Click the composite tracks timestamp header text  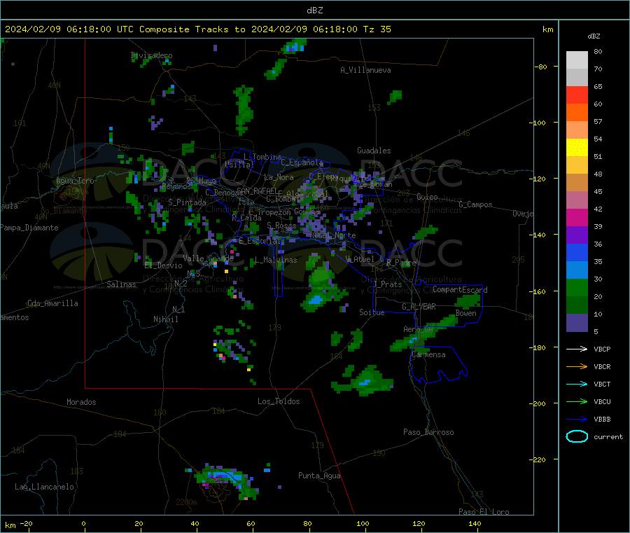tap(197, 29)
